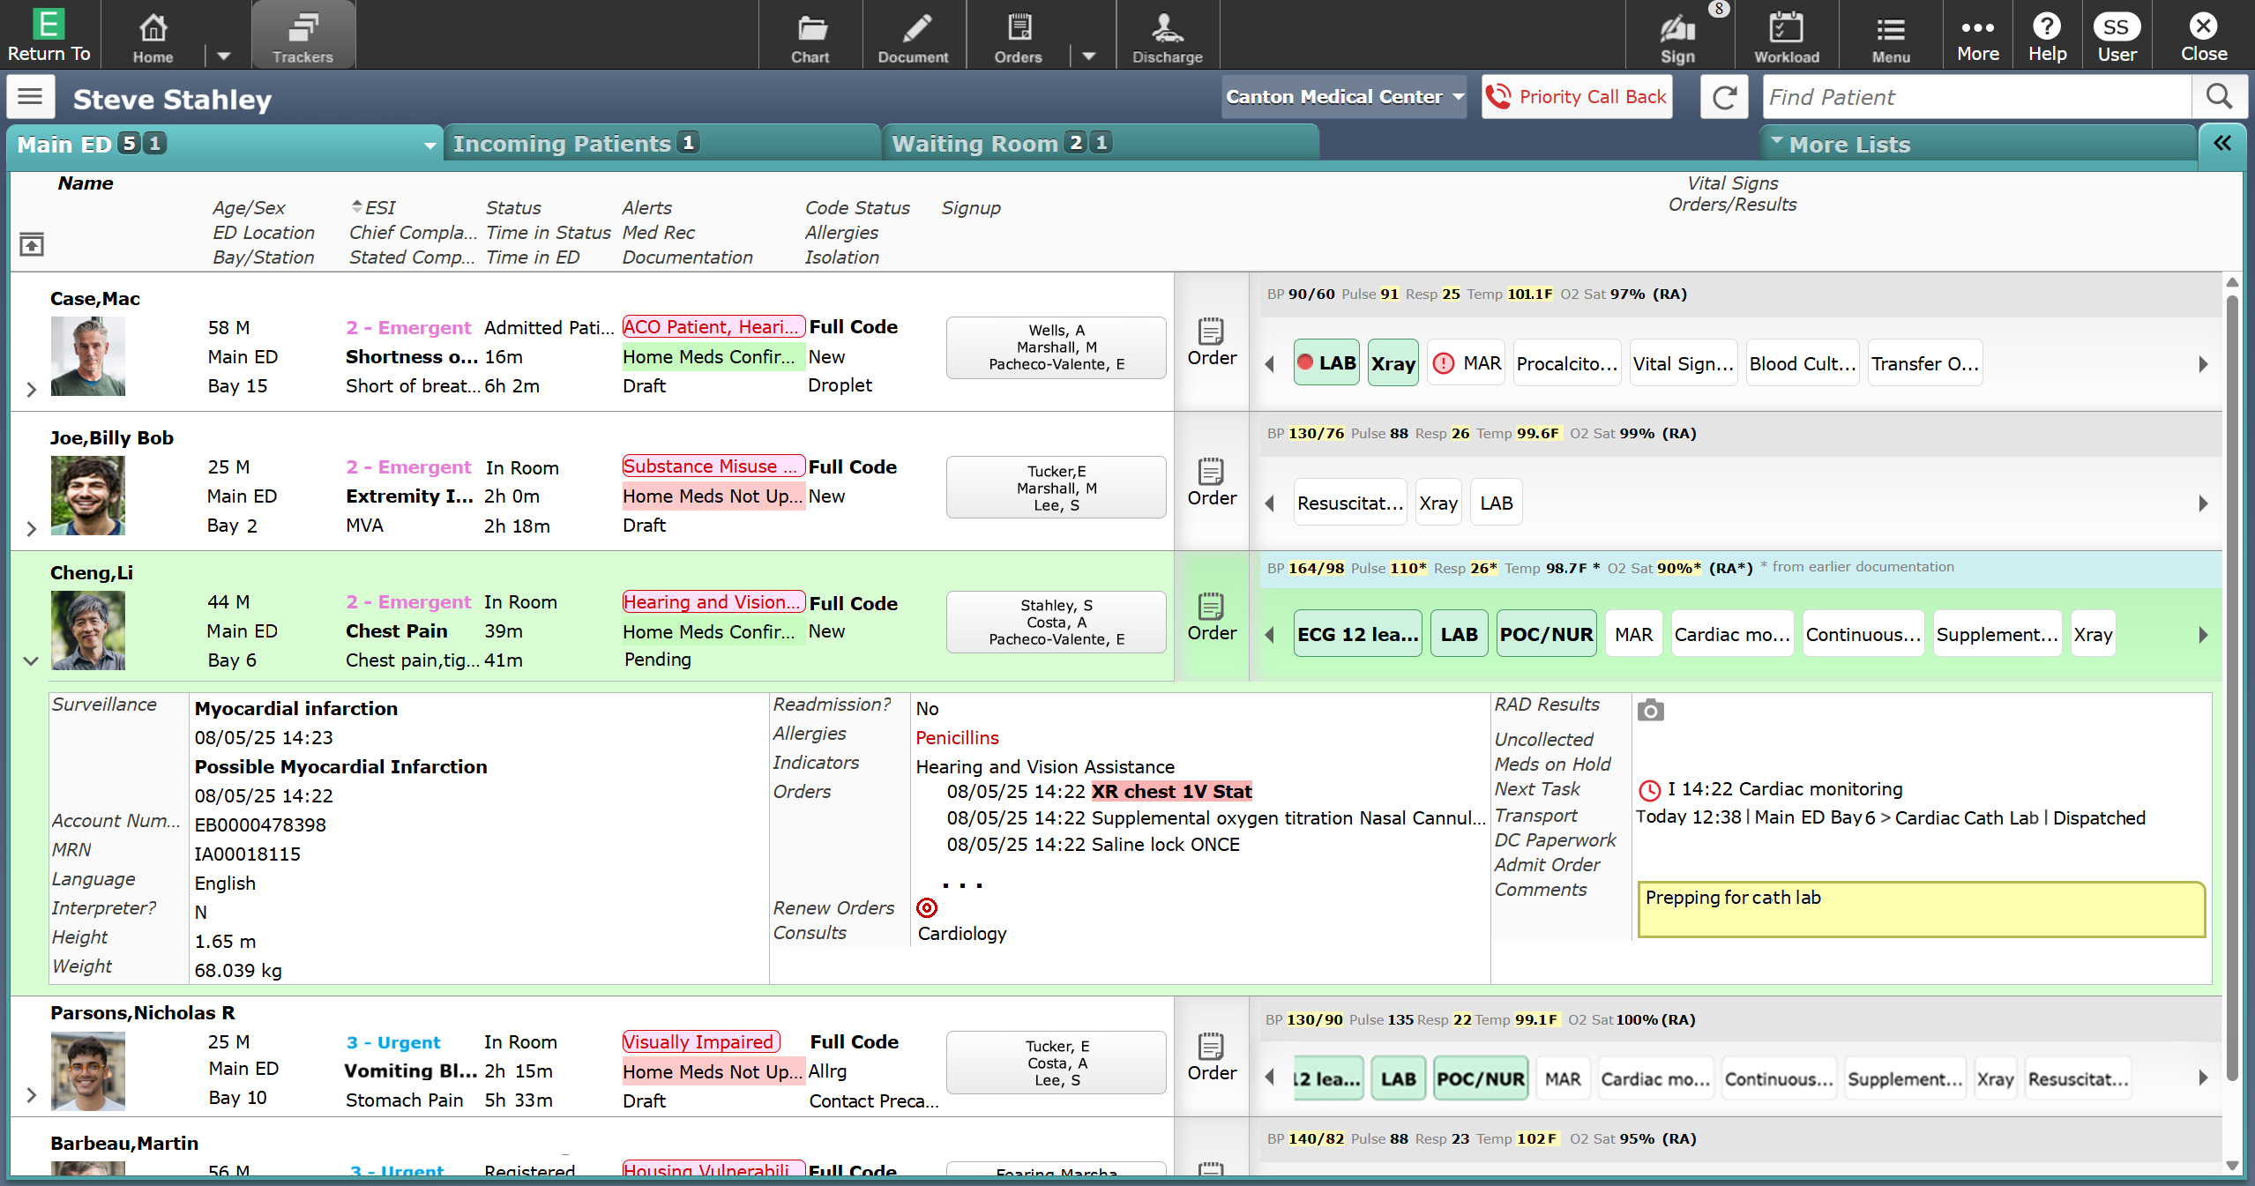Click the Cardiac monitoring clock icon
This screenshot has height=1186, width=2255.
point(1649,790)
